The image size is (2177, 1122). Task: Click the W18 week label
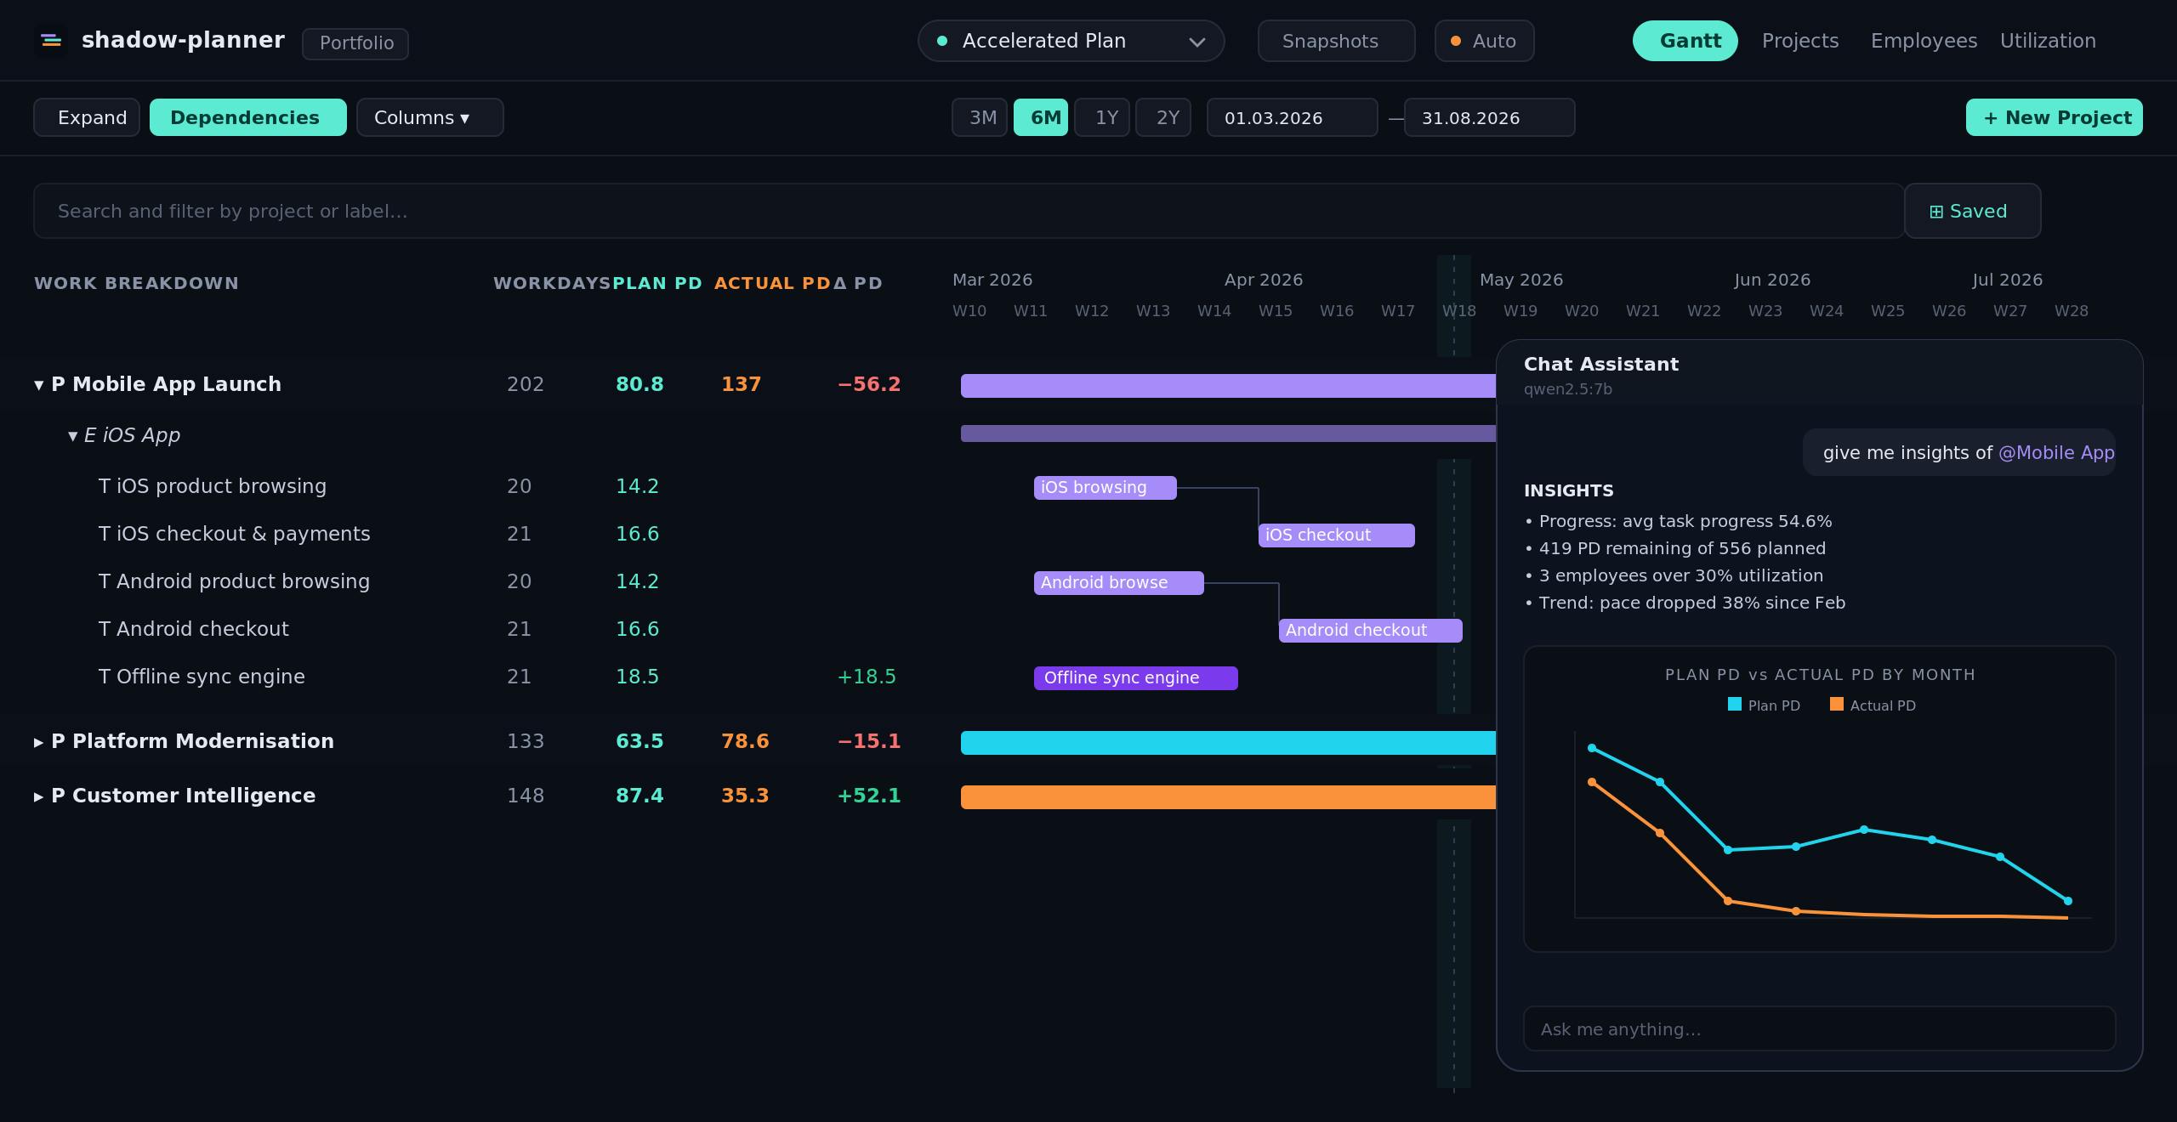pyautogui.click(x=1459, y=311)
